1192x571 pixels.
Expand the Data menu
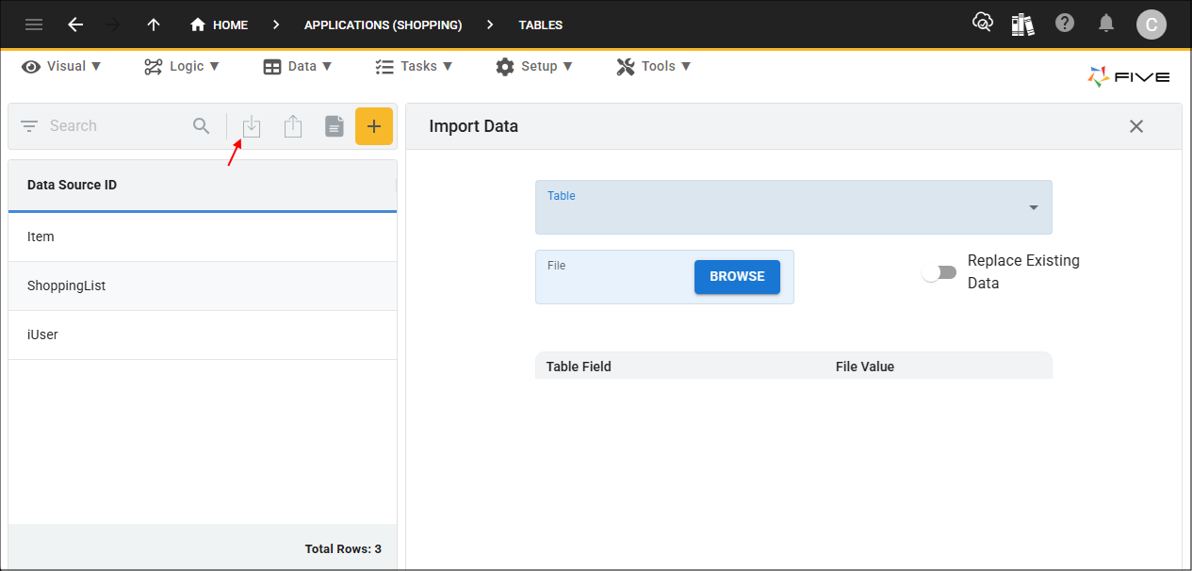298,66
